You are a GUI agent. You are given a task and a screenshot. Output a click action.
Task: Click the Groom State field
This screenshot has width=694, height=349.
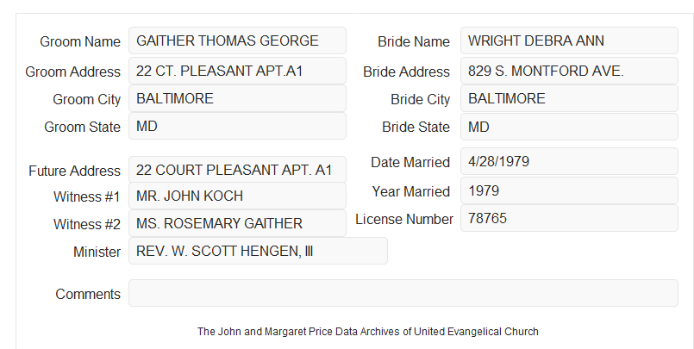point(237,126)
